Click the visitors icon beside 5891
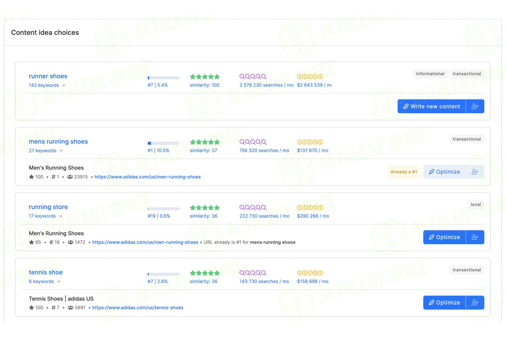The height and width of the screenshot is (337, 506). pos(71,307)
